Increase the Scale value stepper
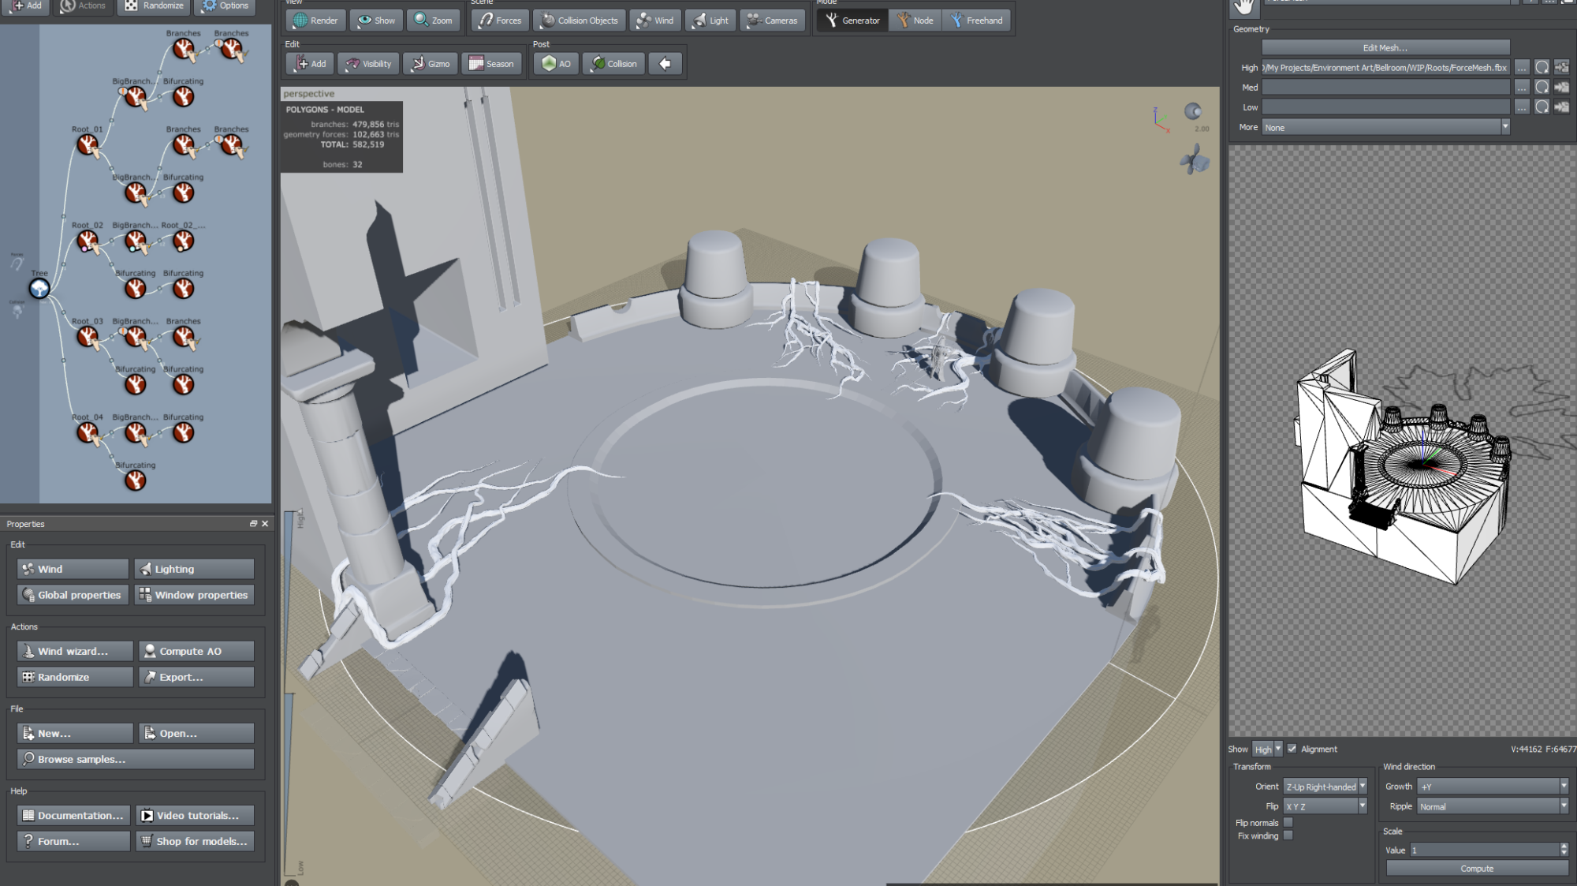 click(x=1564, y=847)
